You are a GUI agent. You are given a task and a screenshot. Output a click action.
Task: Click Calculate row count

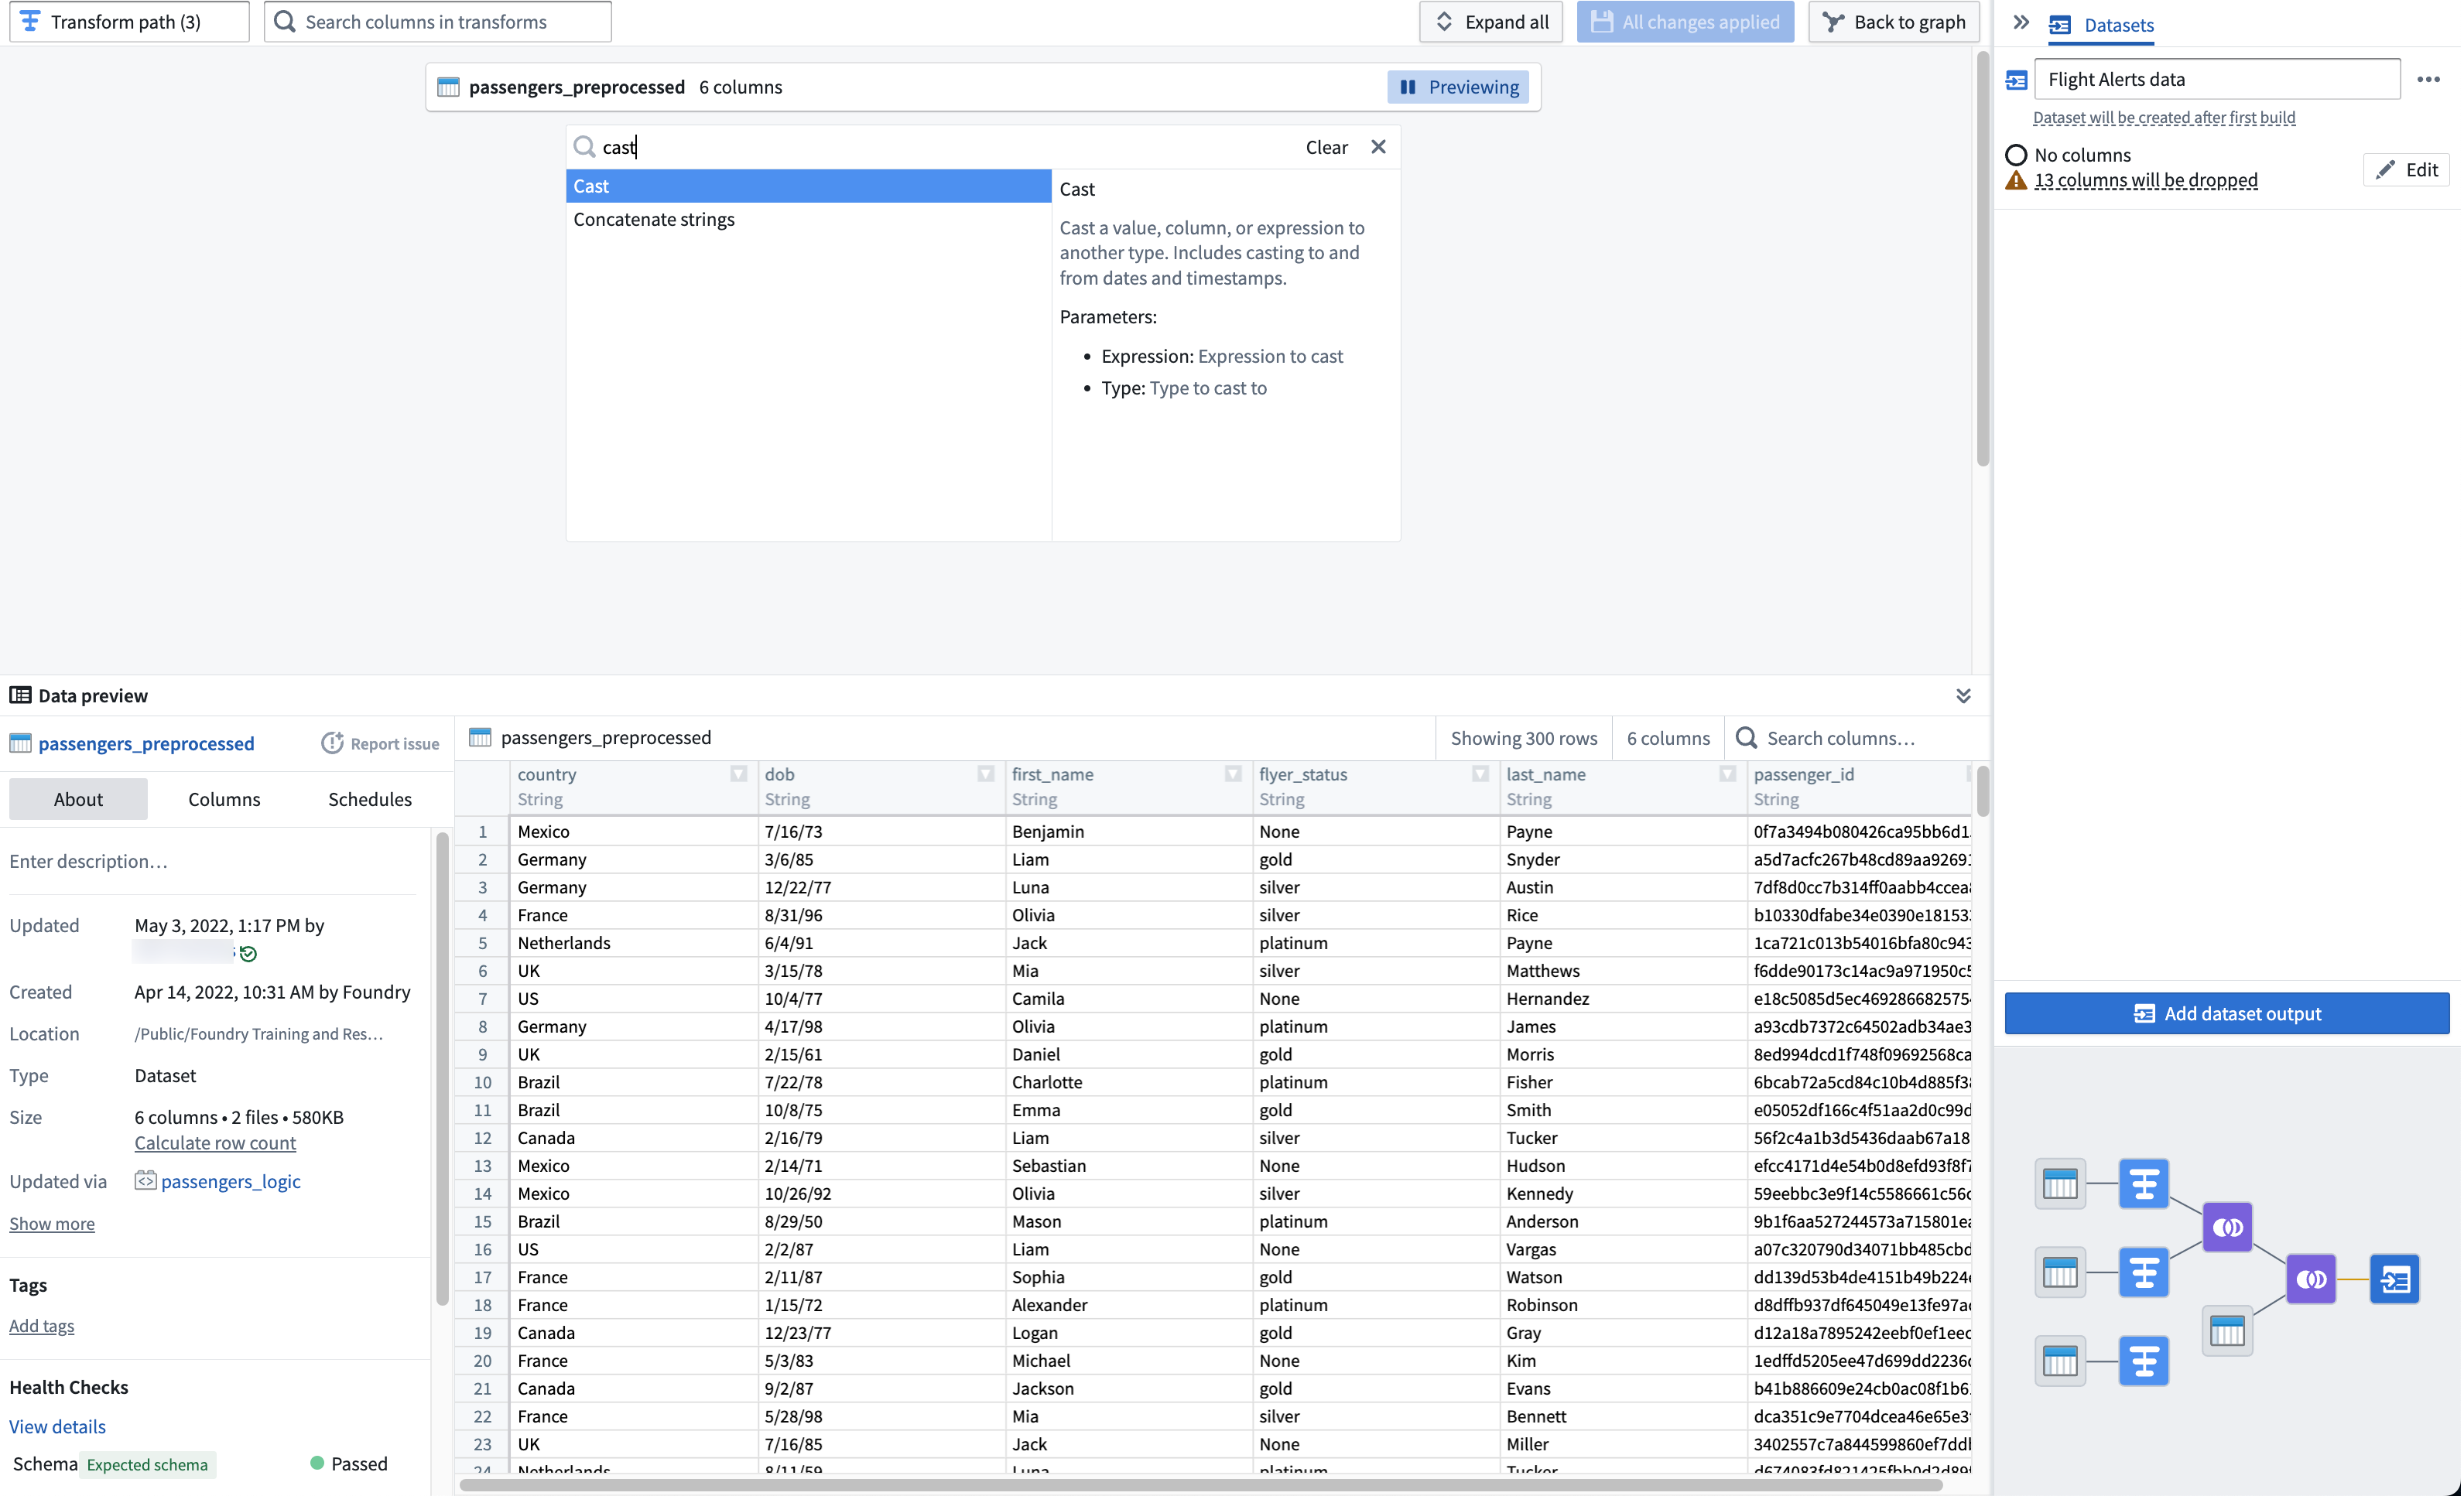pos(214,1142)
